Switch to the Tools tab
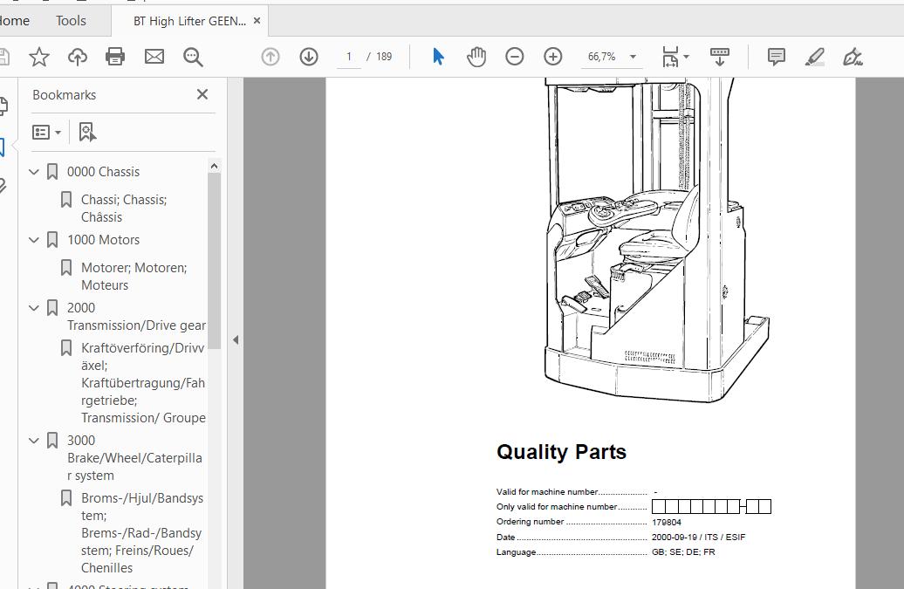 click(x=71, y=21)
